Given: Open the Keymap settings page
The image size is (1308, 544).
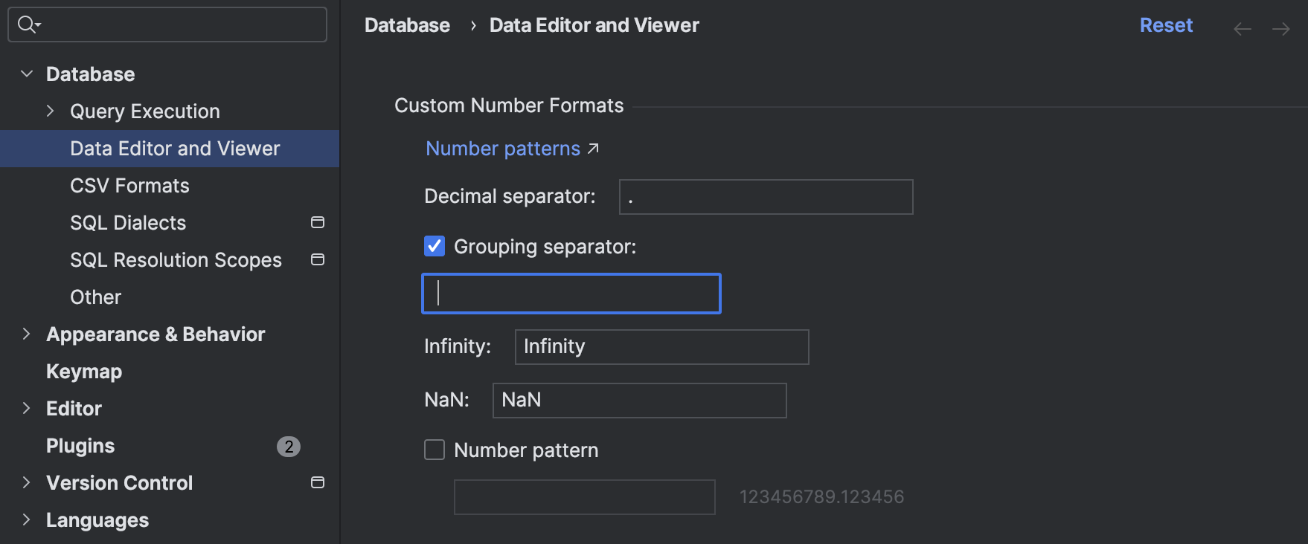Looking at the screenshot, I should 84,372.
